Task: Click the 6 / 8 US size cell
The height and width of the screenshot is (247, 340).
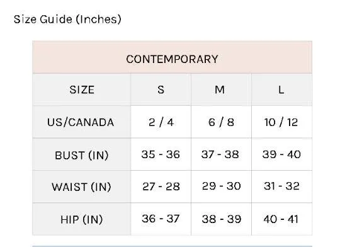Action: tap(221, 122)
